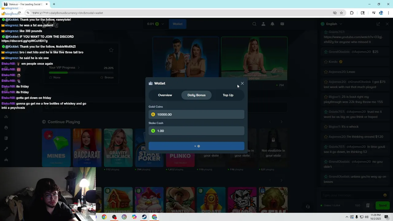Open chat rules scroll icon
The height and width of the screenshot is (221, 393).
coord(368,206)
